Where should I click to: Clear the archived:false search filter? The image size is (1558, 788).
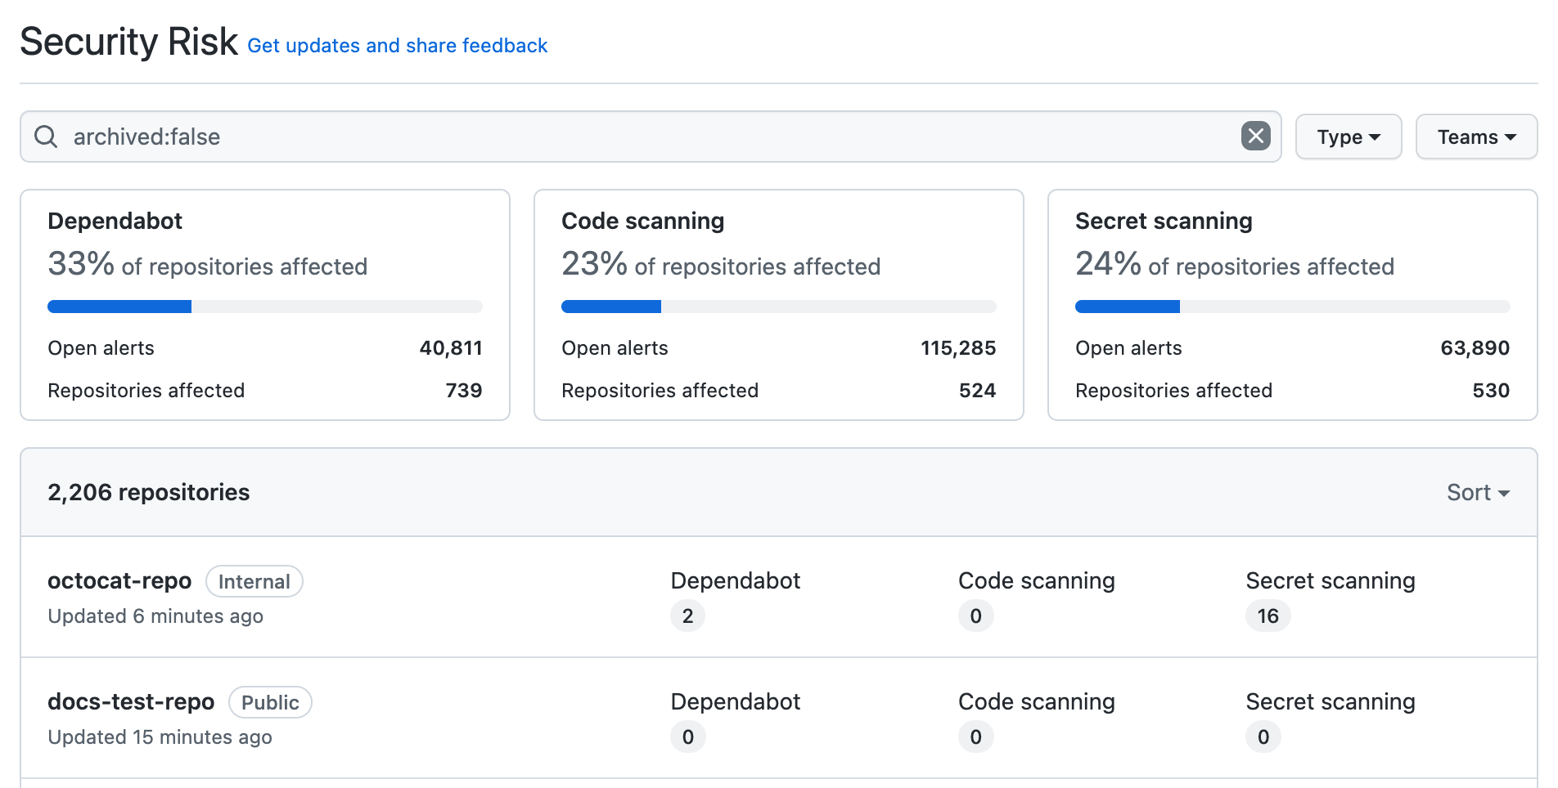[x=1256, y=136]
